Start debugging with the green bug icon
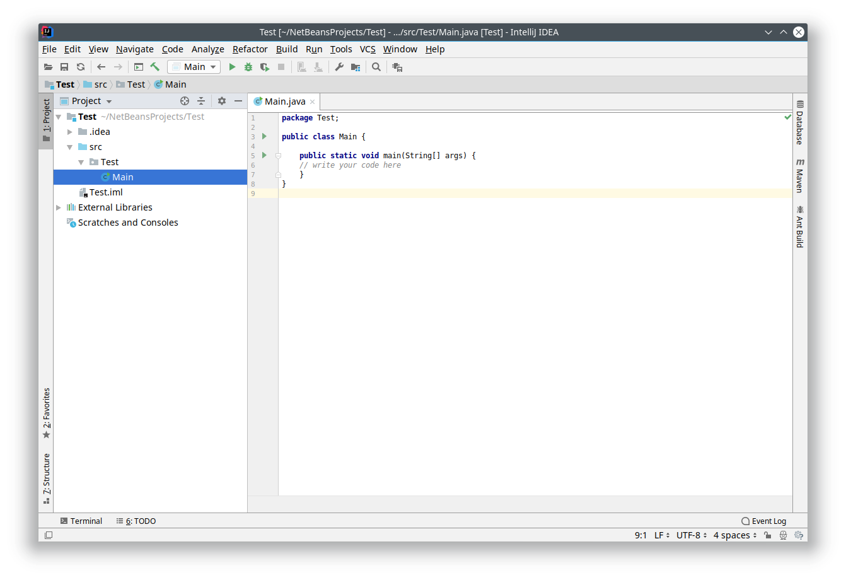846x580 pixels. [x=248, y=67]
